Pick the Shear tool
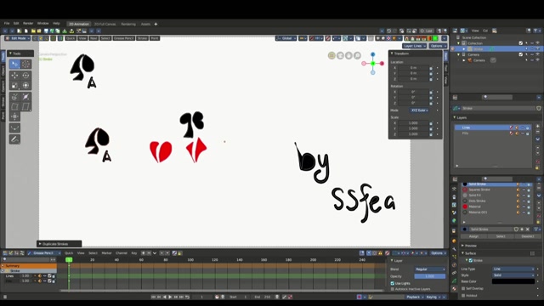 [25, 106]
